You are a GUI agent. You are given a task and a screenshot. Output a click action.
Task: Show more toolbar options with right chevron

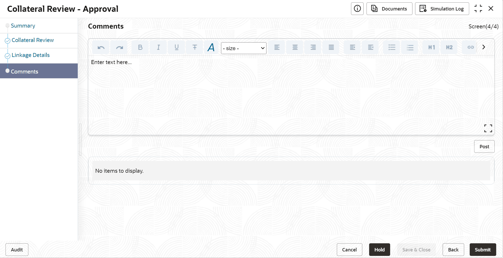click(x=484, y=47)
